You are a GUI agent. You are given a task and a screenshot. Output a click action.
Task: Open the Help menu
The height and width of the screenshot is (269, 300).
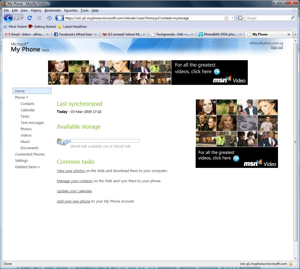(95, 10)
